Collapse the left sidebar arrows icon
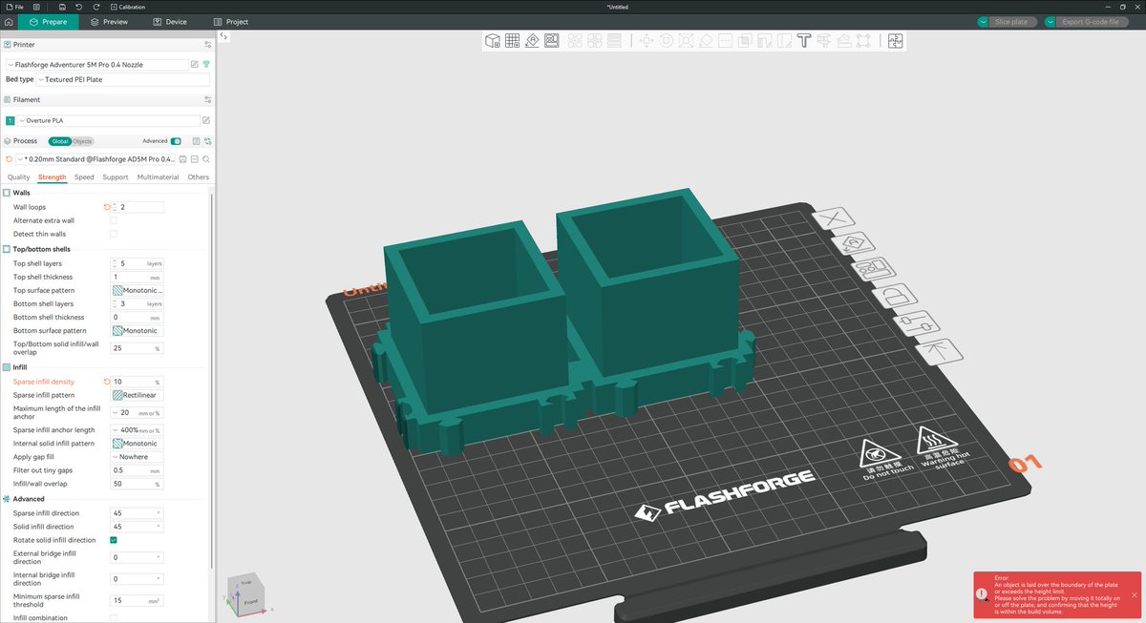Image resolution: width=1146 pixels, height=623 pixels. point(223,36)
